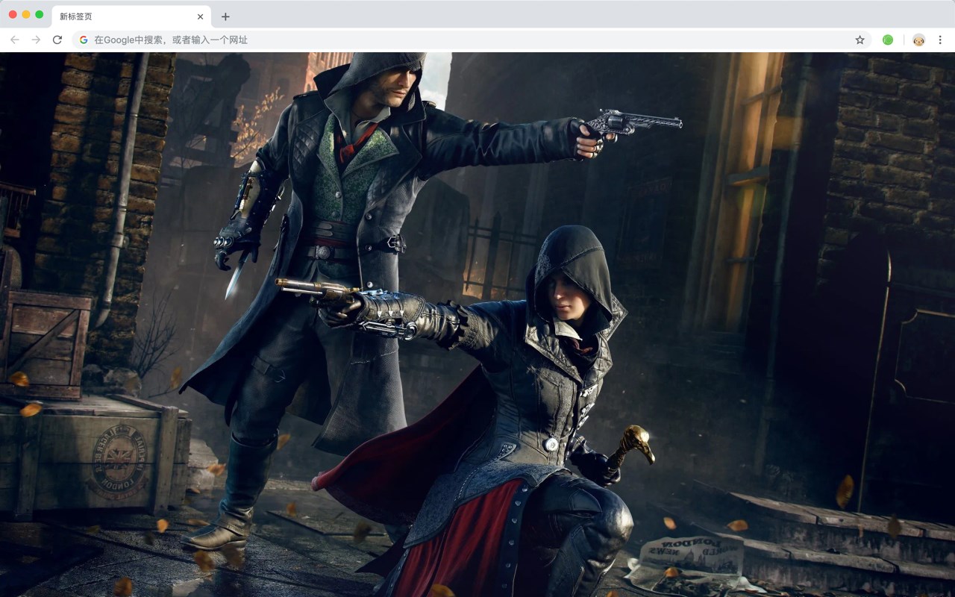Screen dimensions: 955x597
Task: Bookmark this page with the star icon
Action: tap(859, 40)
